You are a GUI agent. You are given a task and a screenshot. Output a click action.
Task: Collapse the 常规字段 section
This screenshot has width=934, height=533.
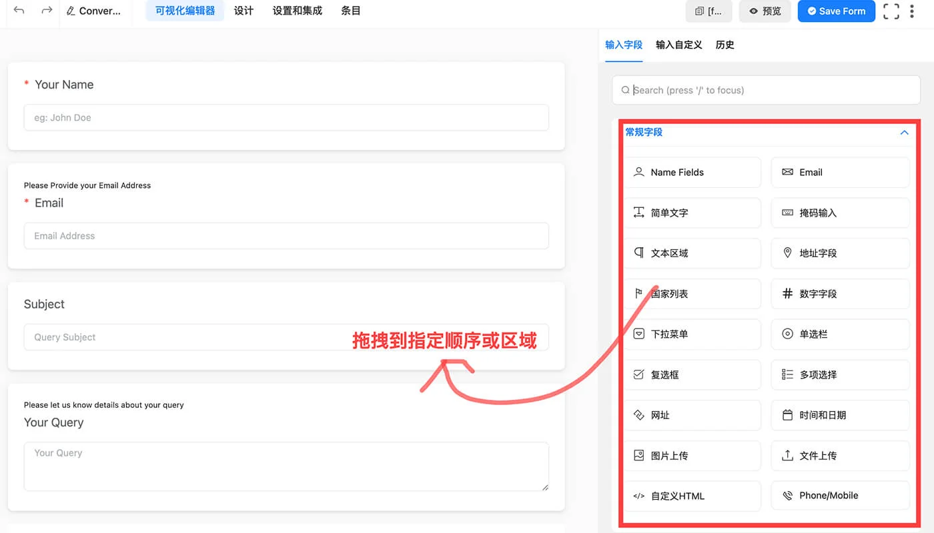905,132
